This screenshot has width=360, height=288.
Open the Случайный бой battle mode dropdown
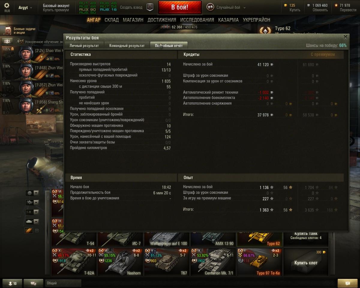pyautogui.click(x=230, y=7)
